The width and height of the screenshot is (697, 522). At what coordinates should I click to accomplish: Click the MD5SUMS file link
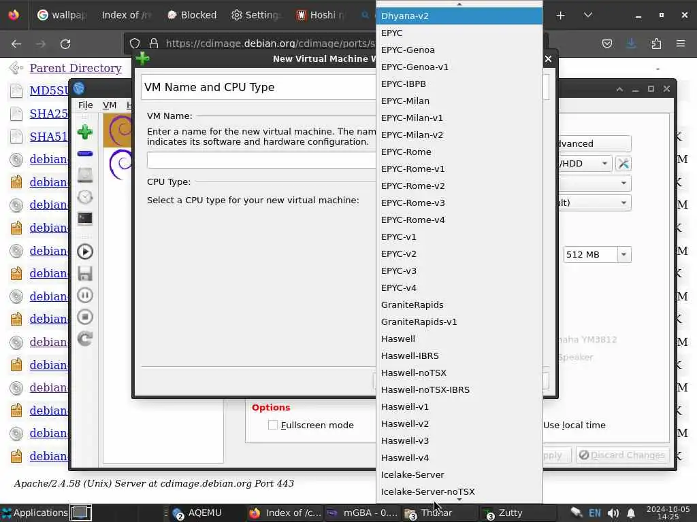[x=49, y=90]
